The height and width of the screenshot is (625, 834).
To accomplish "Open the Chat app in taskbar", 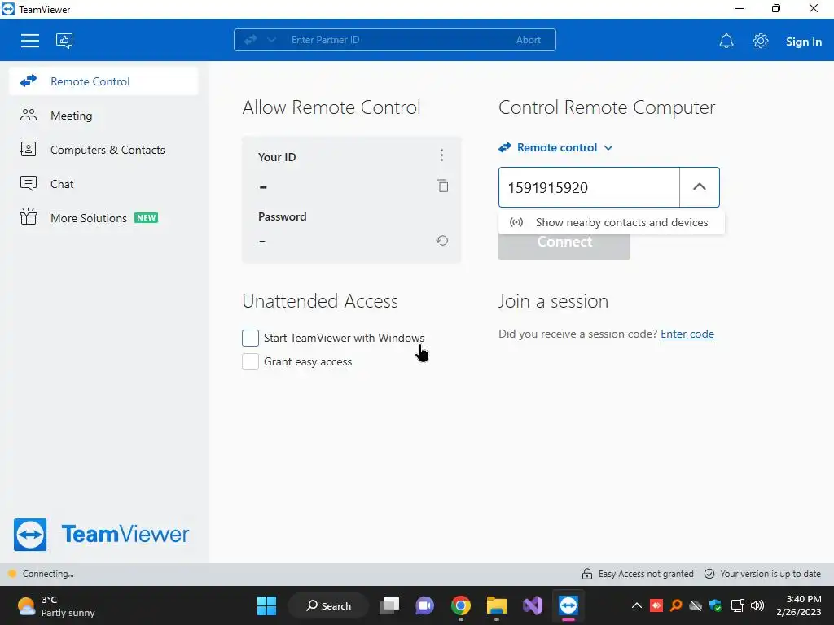I will (x=424, y=605).
